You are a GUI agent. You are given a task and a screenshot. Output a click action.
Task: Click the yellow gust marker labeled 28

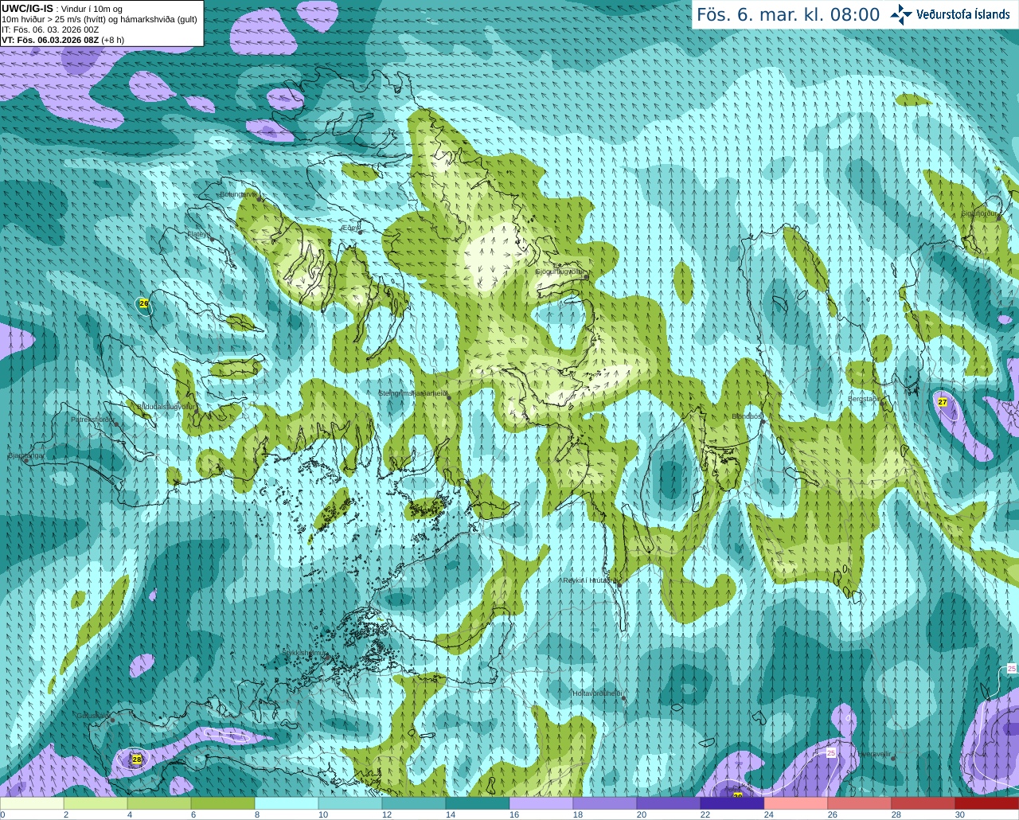[137, 759]
